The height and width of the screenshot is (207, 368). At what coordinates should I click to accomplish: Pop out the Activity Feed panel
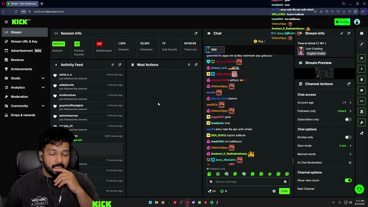120,65
